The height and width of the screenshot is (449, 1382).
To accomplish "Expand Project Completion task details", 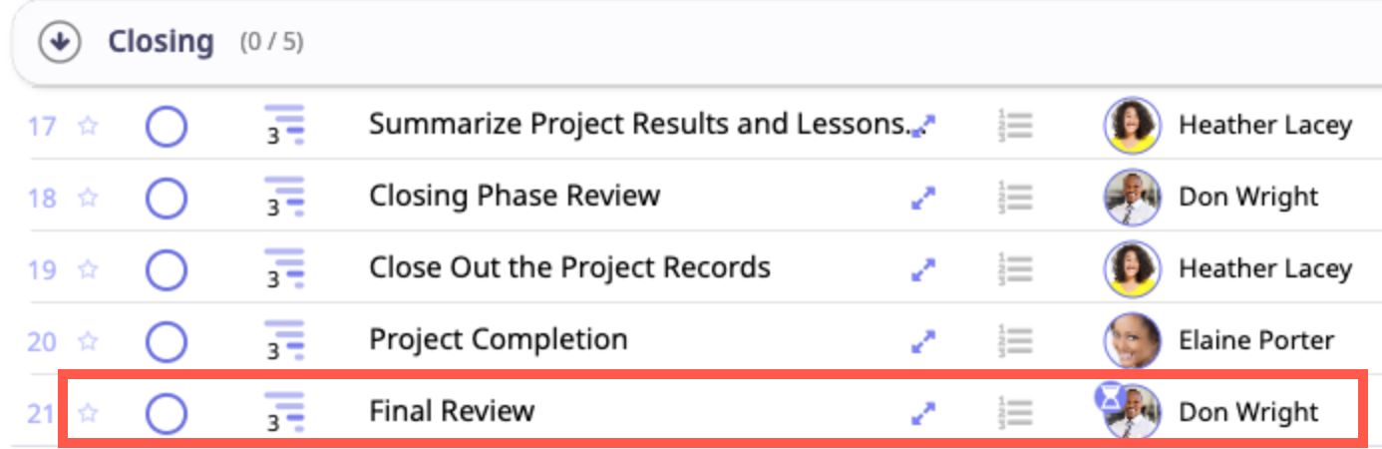I will [924, 341].
